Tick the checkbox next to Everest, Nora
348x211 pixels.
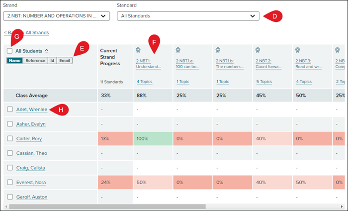click(x=10, y=182)
